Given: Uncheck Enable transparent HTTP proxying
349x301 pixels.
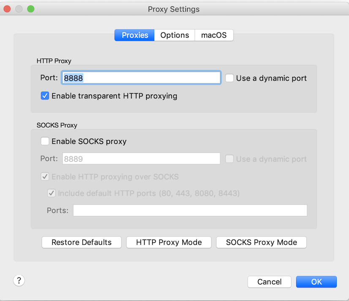Looking at the screenshot, I should 45,96.
